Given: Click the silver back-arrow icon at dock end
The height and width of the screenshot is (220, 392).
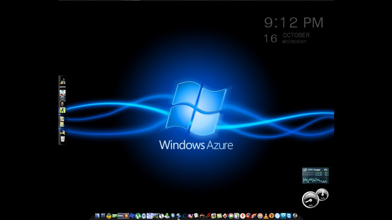Looking at the screenshot, I should click(295, 216).
